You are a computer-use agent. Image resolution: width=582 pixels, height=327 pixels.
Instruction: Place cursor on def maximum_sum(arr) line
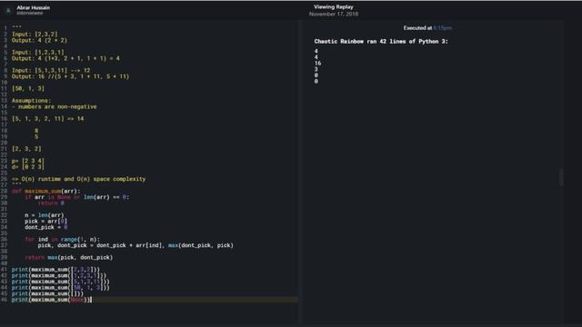pyautogui.click(x=46, y=192)
